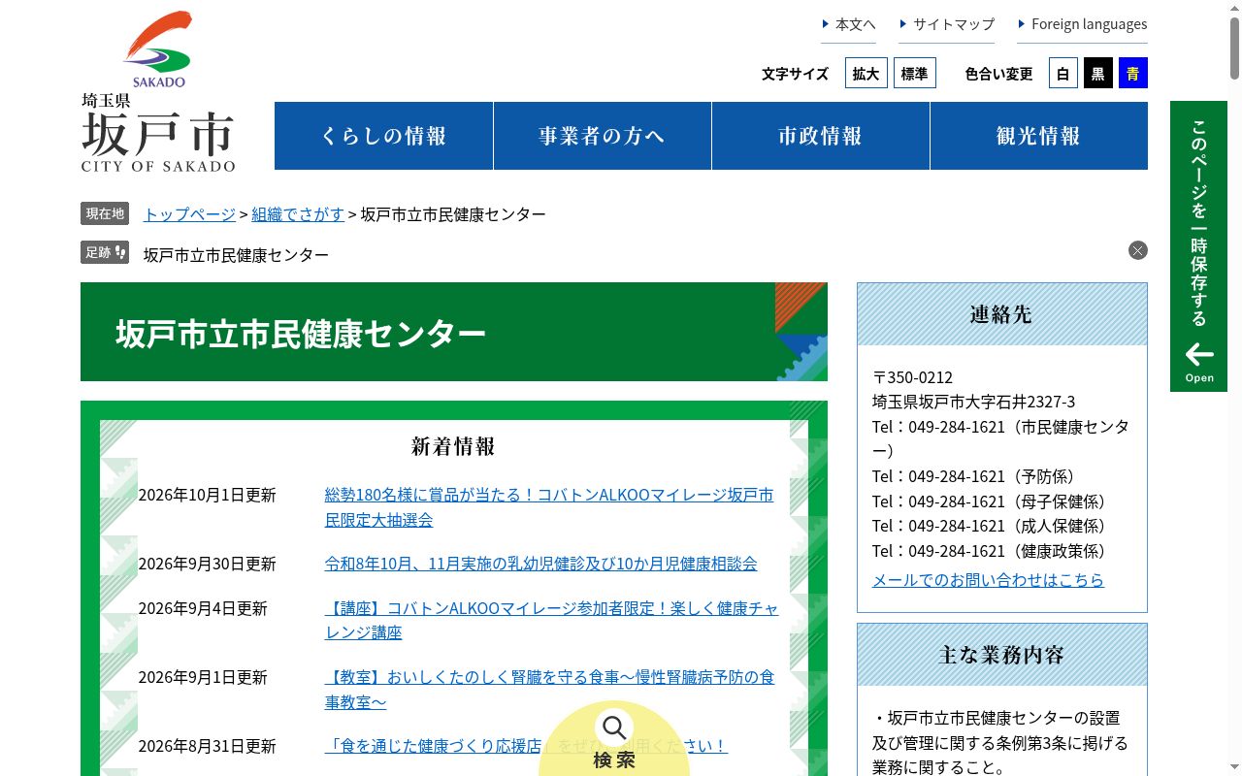1242x776 pixels.
Task: Select the black 黒 color scheme
Action: click(1098, 74)
